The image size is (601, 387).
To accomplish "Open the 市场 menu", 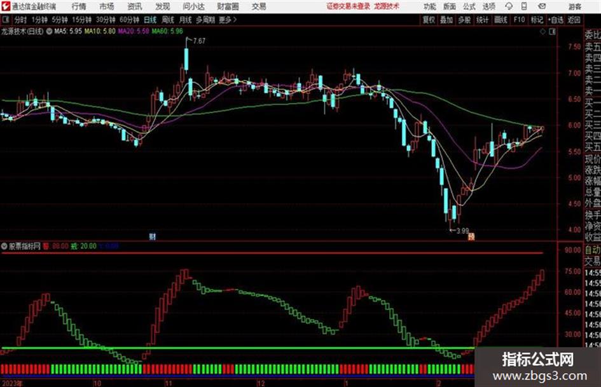I will [107, 6].
